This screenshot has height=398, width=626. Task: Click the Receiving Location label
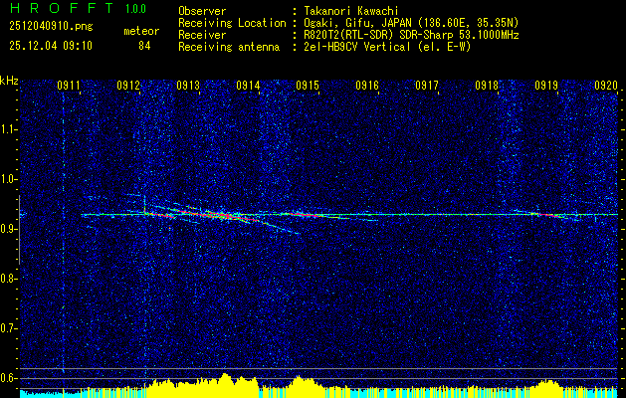pos(232,23)
